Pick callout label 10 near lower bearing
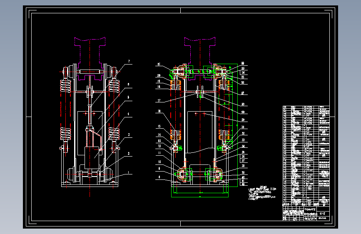The width and height of the screenshot is (361, 234). (159, 162)
